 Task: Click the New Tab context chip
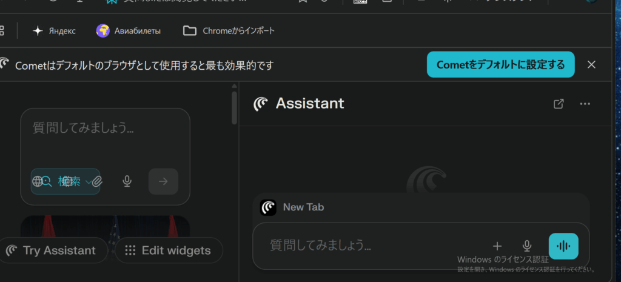(x=294, y=207)
